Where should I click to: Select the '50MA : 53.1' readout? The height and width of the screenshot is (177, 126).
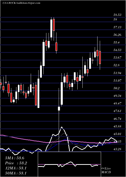[16, 173]
